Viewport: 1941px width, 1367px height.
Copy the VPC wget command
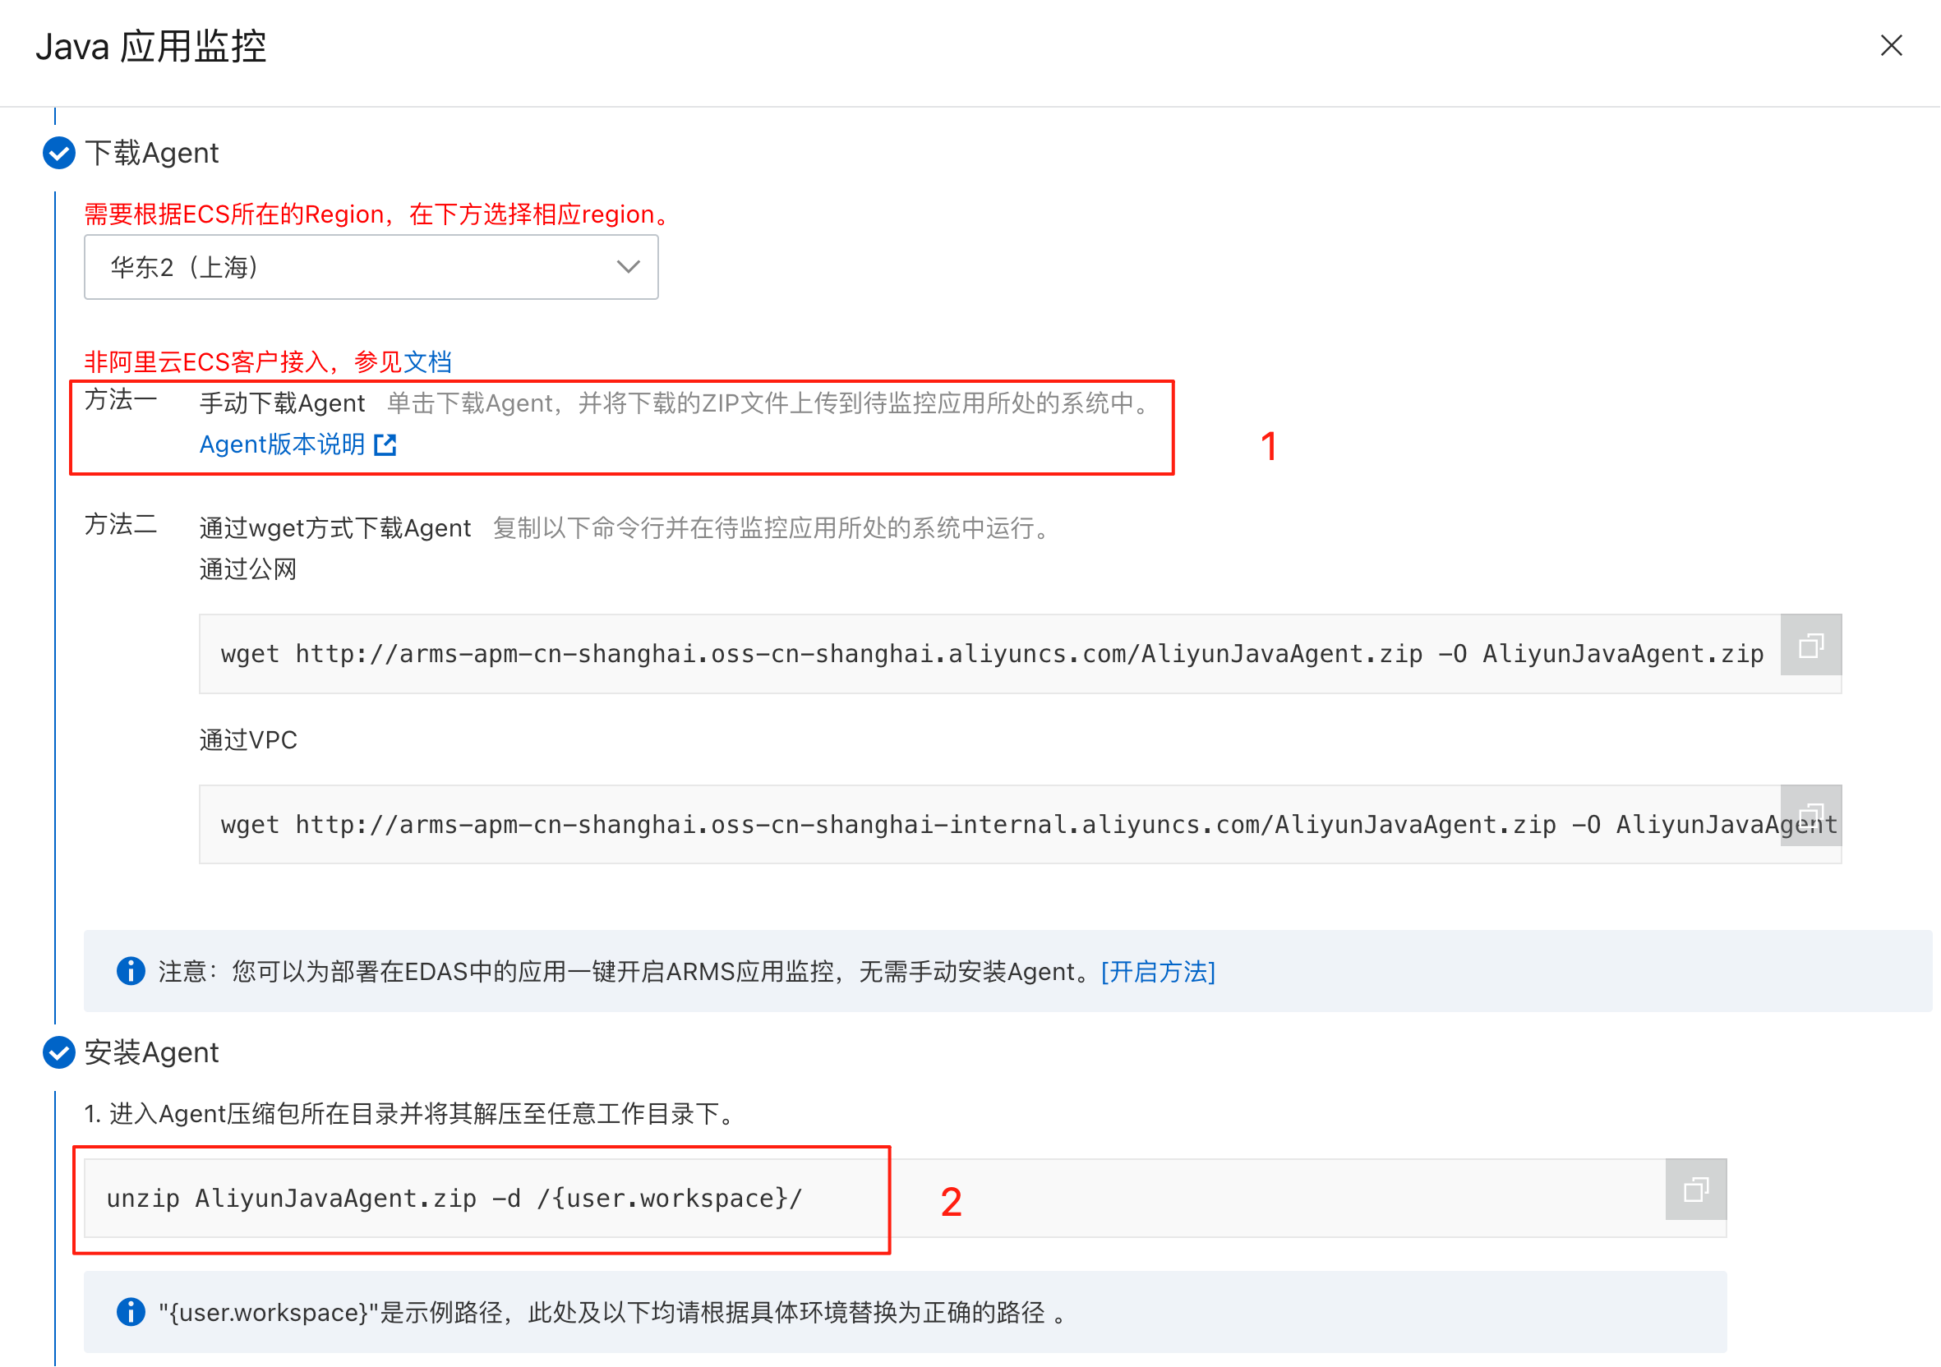pos(1811,815)
